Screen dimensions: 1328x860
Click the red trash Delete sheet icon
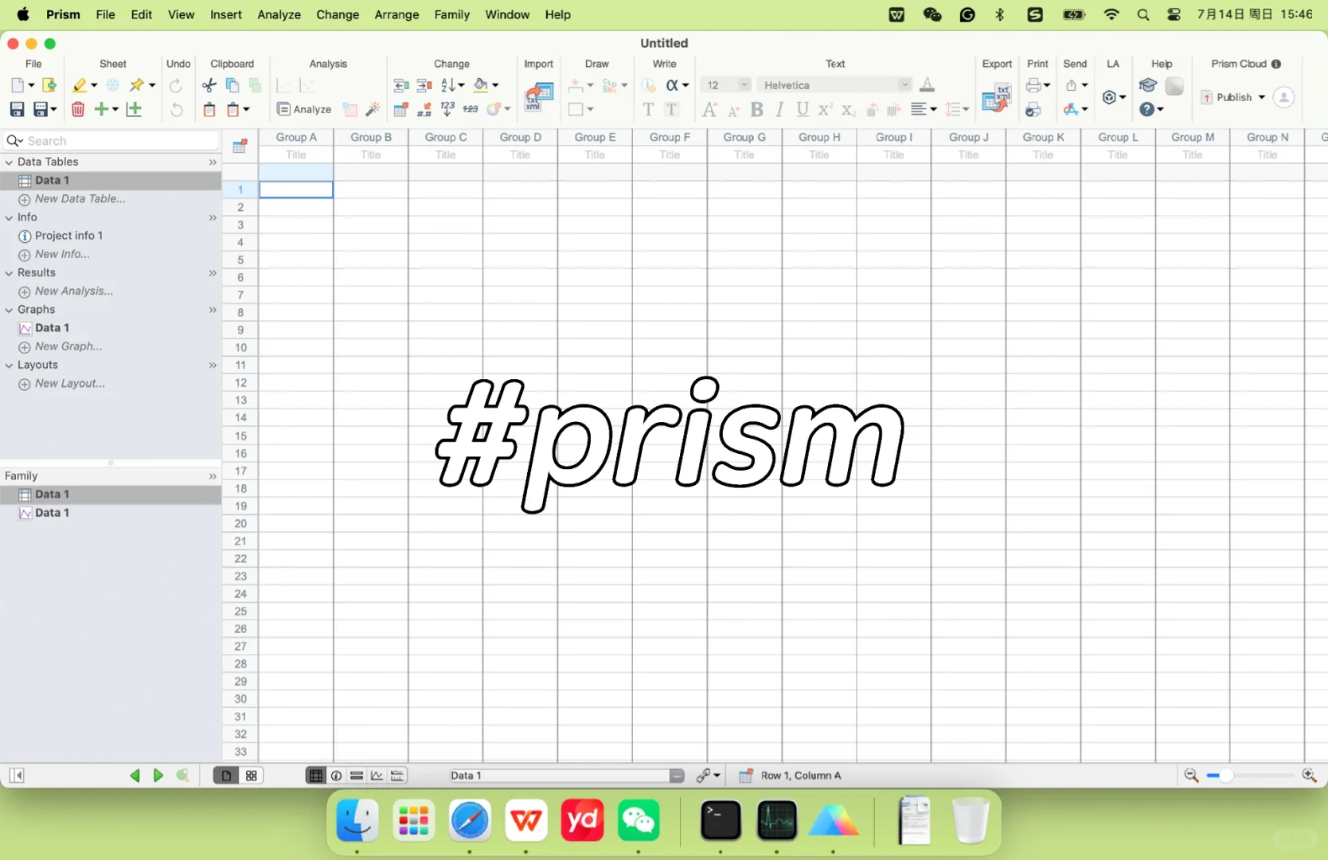(x=78, y=109)
